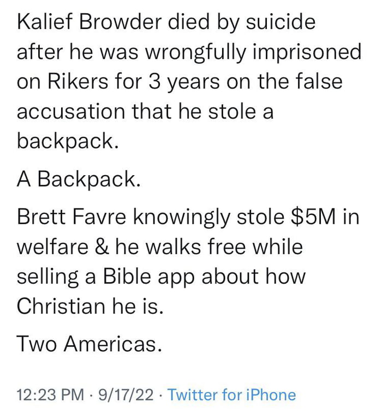Click the name Brett Favre in tweet
This screenshot has height=413, width=382.
[x=71, y=217]
